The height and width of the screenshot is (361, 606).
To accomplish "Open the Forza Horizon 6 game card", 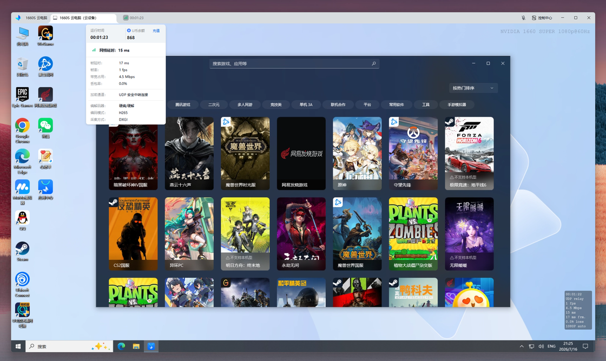I will (469, 154).
